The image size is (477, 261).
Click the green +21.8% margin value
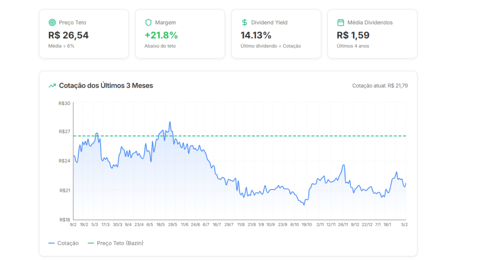[161, 35]
